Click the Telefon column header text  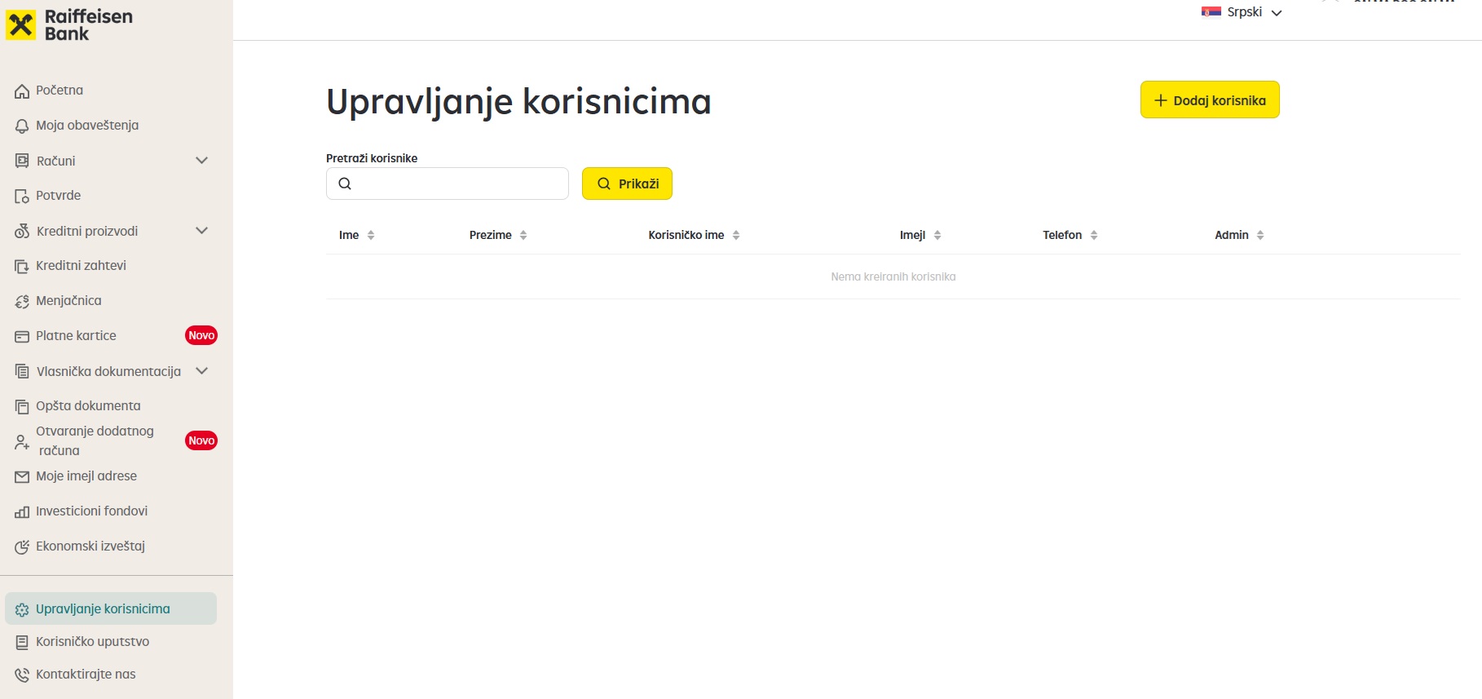point(1062,235)
